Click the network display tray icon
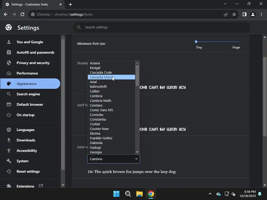This screenshot has height=200, width=267. pyautogui.click(x=227, y=194)
